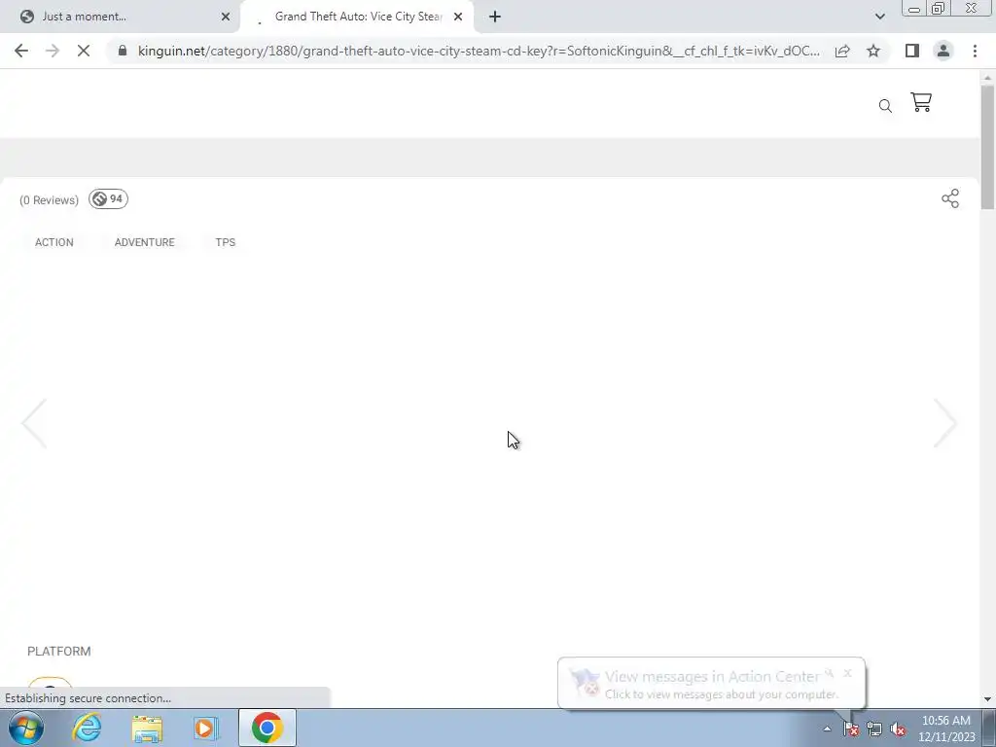This screenshot has width=996, height=747.
Task: Click the ACTION genre tag
Action: pos(54,242)
